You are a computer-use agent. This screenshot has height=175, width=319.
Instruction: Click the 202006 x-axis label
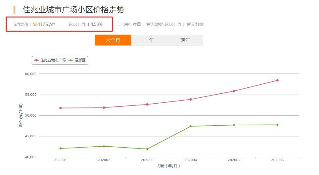click(277, 160)
